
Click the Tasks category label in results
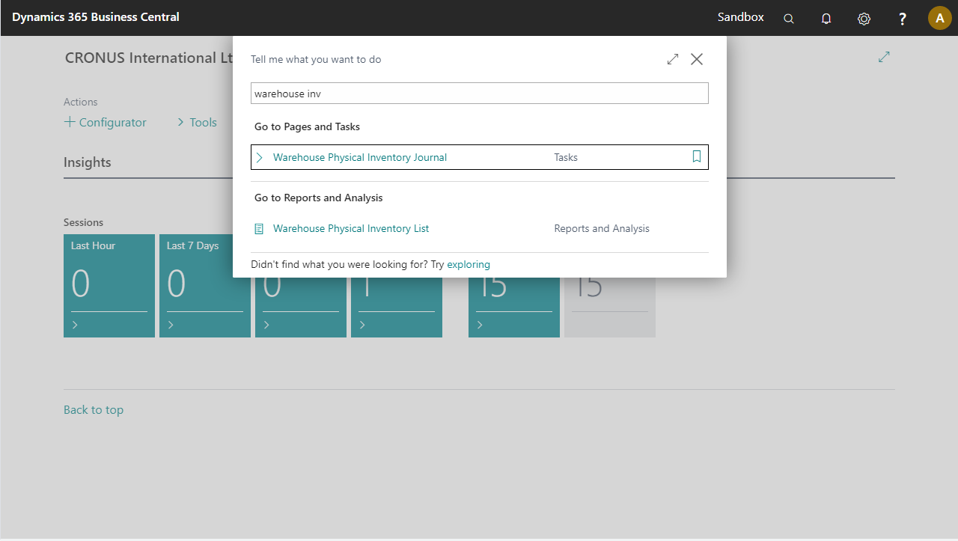click(x=566, y=157)
